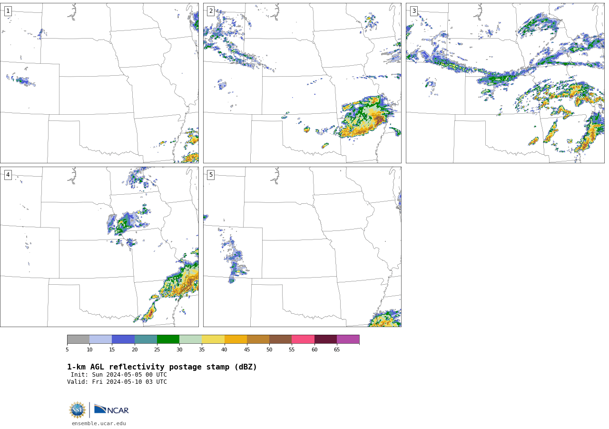Click the number 2 panel label
This screenshot has width=609, height=429.
(x=211, y=11)
